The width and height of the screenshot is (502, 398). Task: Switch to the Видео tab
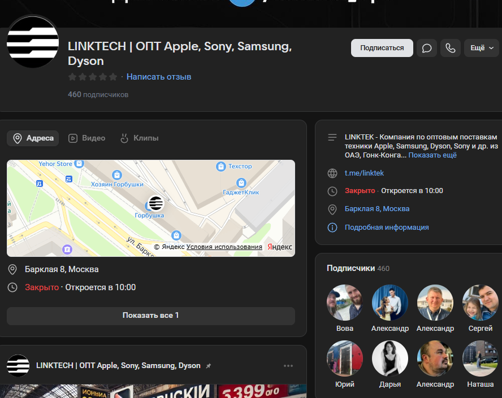pyautogui.click(x=86, y=138)
